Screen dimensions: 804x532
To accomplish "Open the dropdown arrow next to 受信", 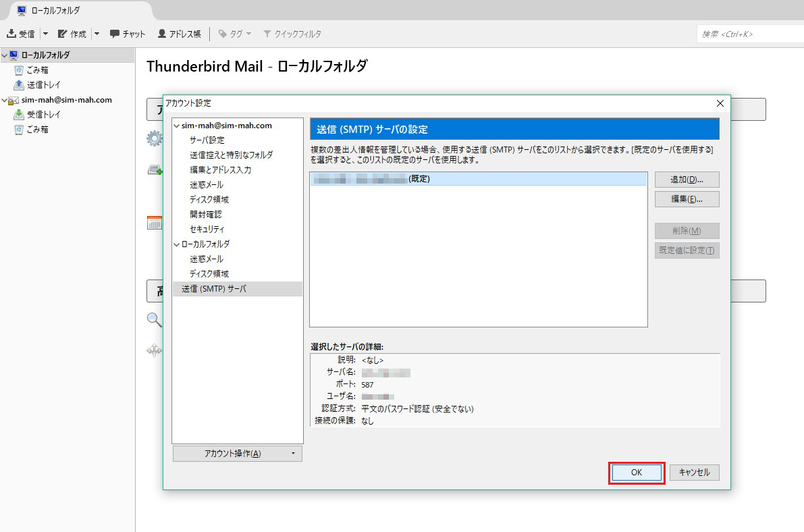I will pyautogui.click(x=45, y=34).
